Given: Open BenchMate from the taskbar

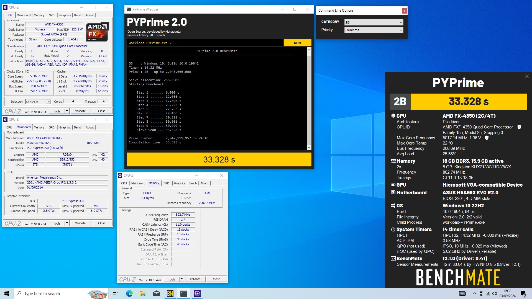Looking at the screenshot, I should click(x=170, y=293).
